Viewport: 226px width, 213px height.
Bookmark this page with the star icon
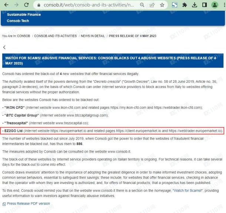tap(162, 5)
